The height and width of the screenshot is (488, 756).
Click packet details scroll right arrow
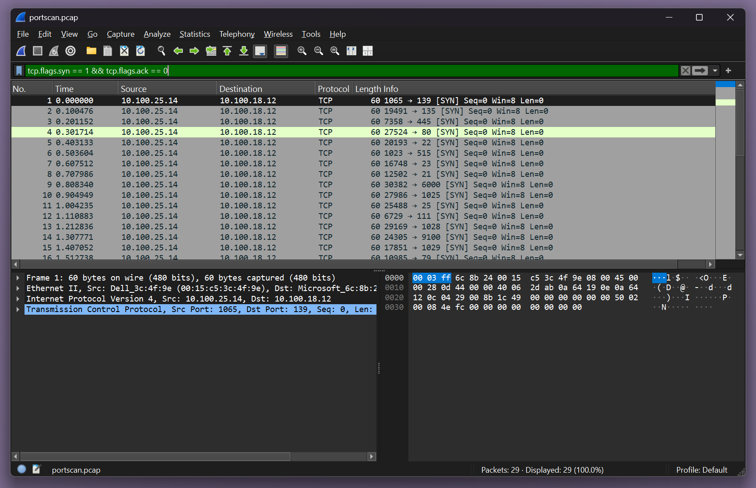pos(372,456)
